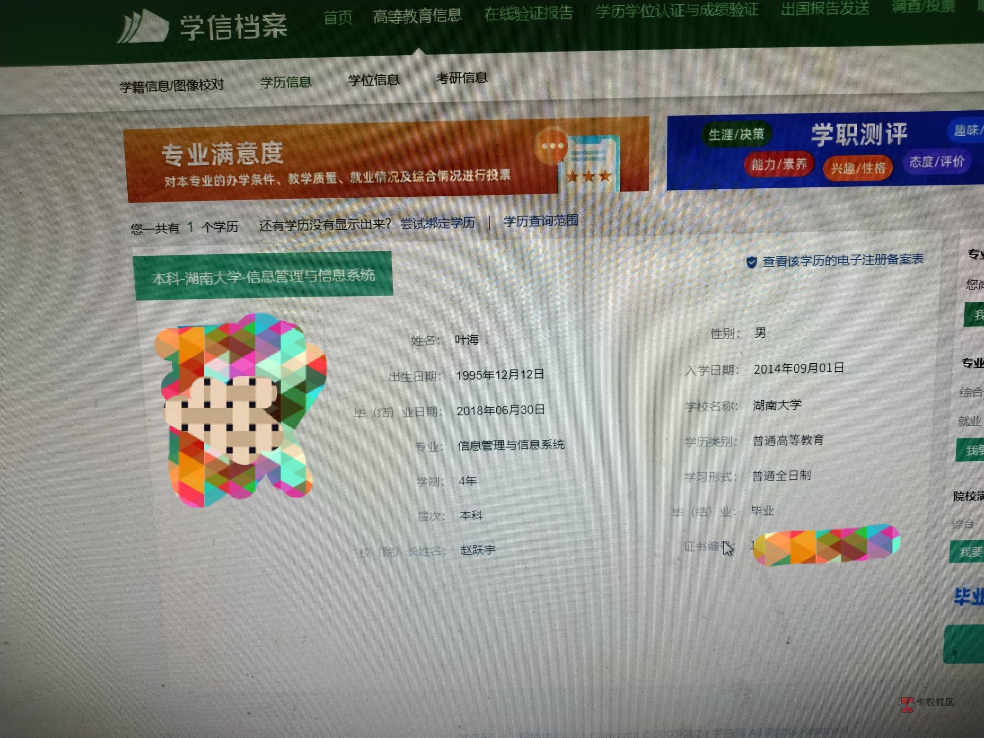Select the 兴趣/性格 orange pill
This screenshot has height=738, width=984.
click(x=858, y=167)
